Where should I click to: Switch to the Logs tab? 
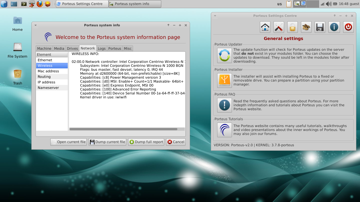(x=101, y=48)
